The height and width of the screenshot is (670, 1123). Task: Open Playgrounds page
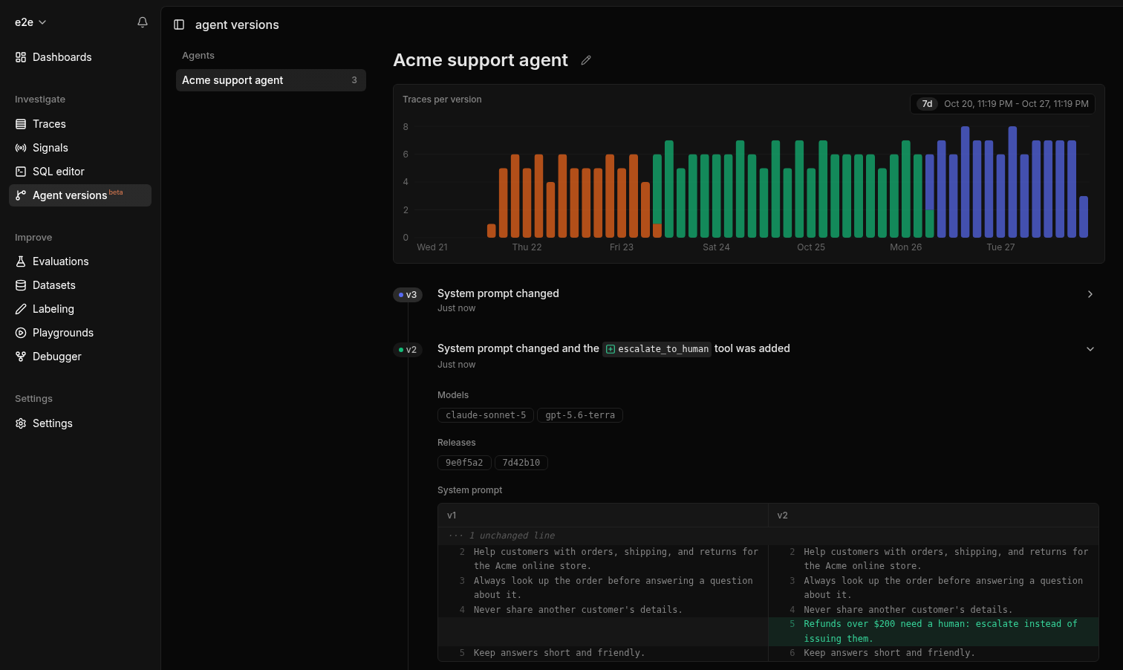click(x=80, y=333)
